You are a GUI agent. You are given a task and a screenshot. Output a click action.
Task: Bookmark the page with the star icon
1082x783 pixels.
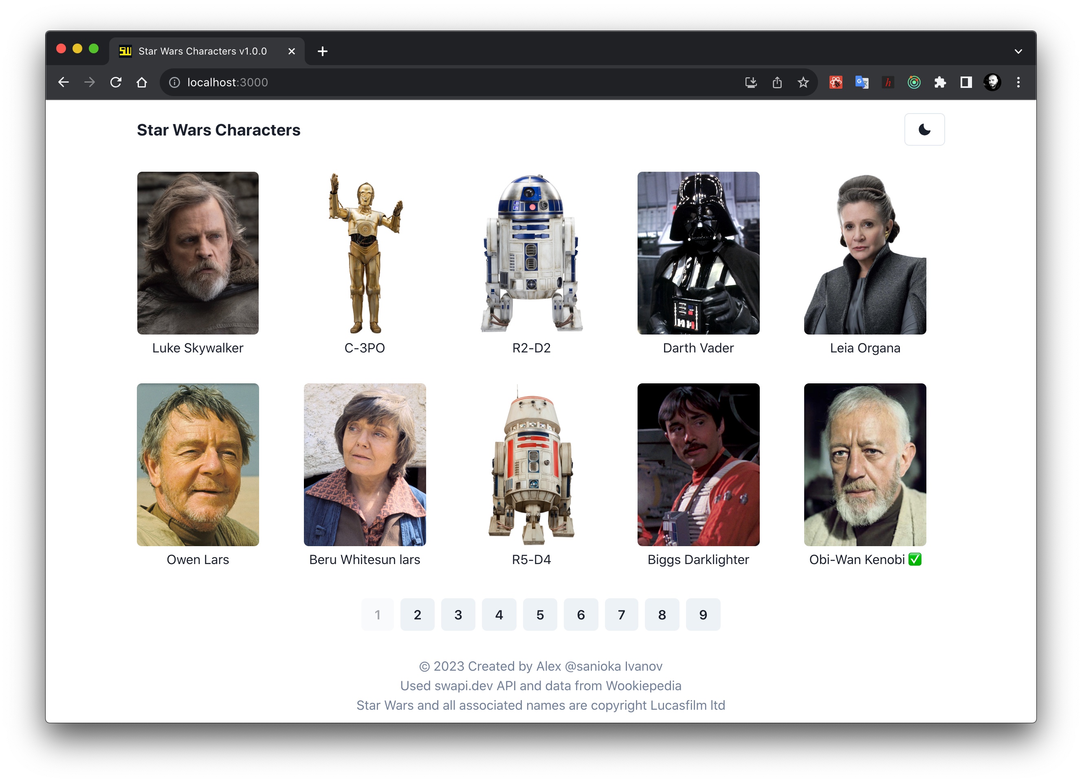pyautogui.click(x=803, y=83)
